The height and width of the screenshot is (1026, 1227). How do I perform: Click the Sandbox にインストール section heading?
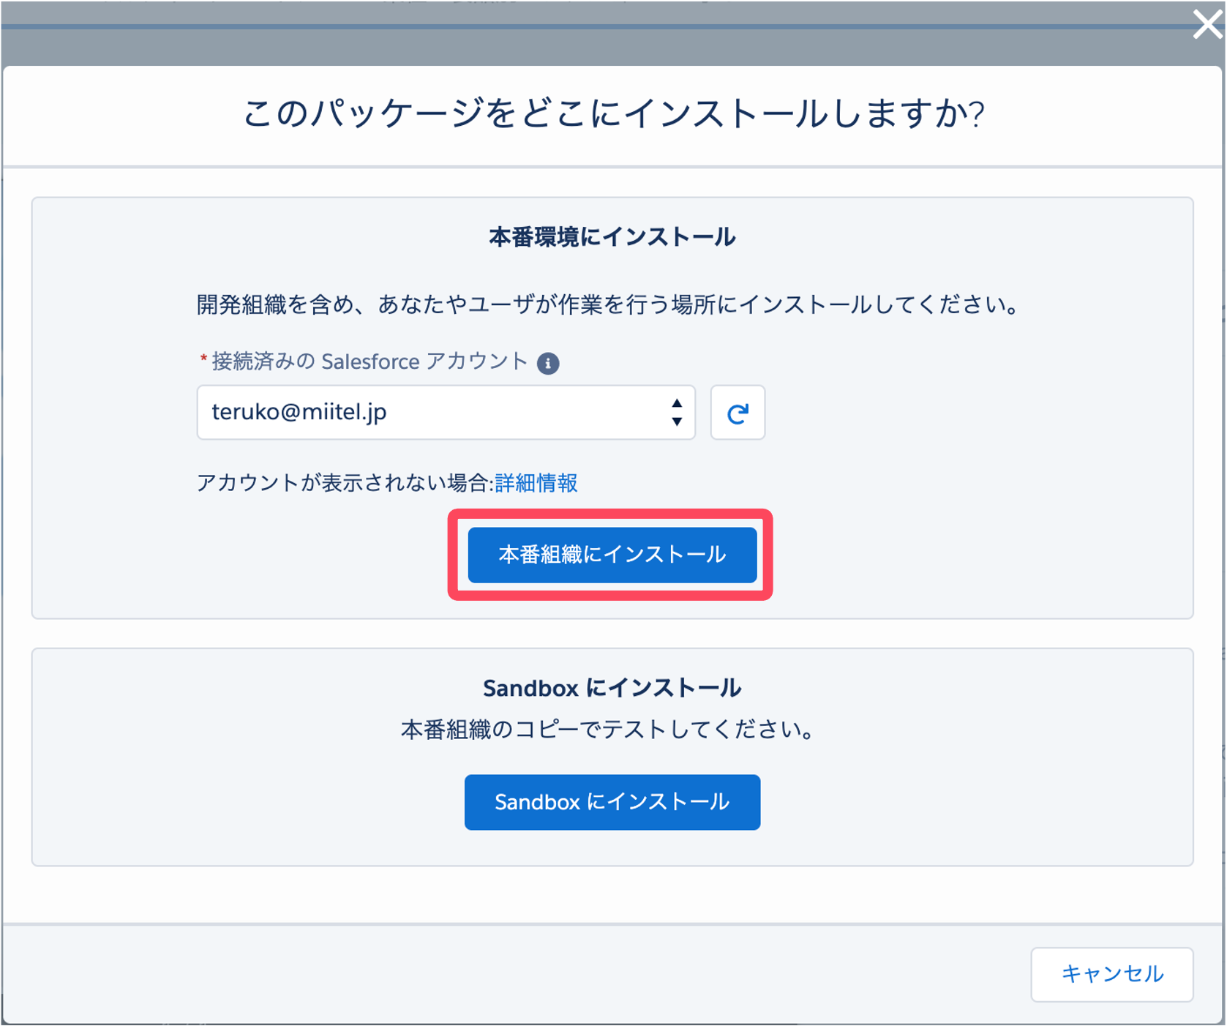point(612,688)
